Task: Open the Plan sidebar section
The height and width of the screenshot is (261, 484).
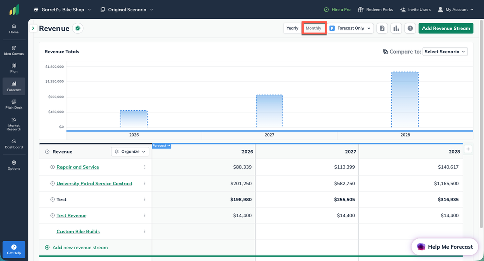Action: coord(14,68)
